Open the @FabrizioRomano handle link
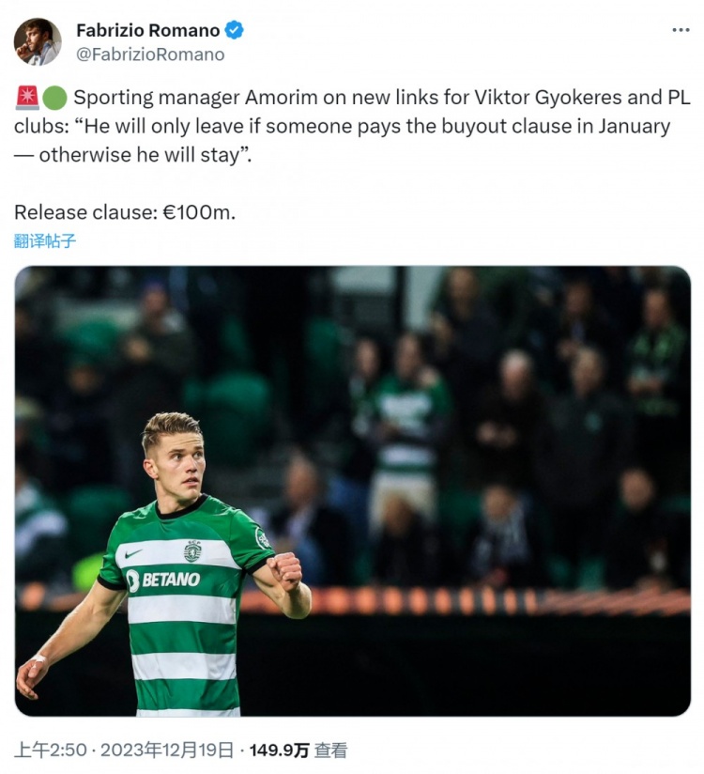 (150, 54)
